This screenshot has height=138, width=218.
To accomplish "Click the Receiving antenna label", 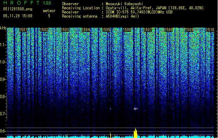I will tap(80, 16).
